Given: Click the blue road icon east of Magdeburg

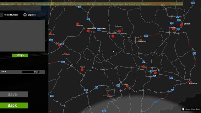Looking at the screenshot, I should pos(146,35).
